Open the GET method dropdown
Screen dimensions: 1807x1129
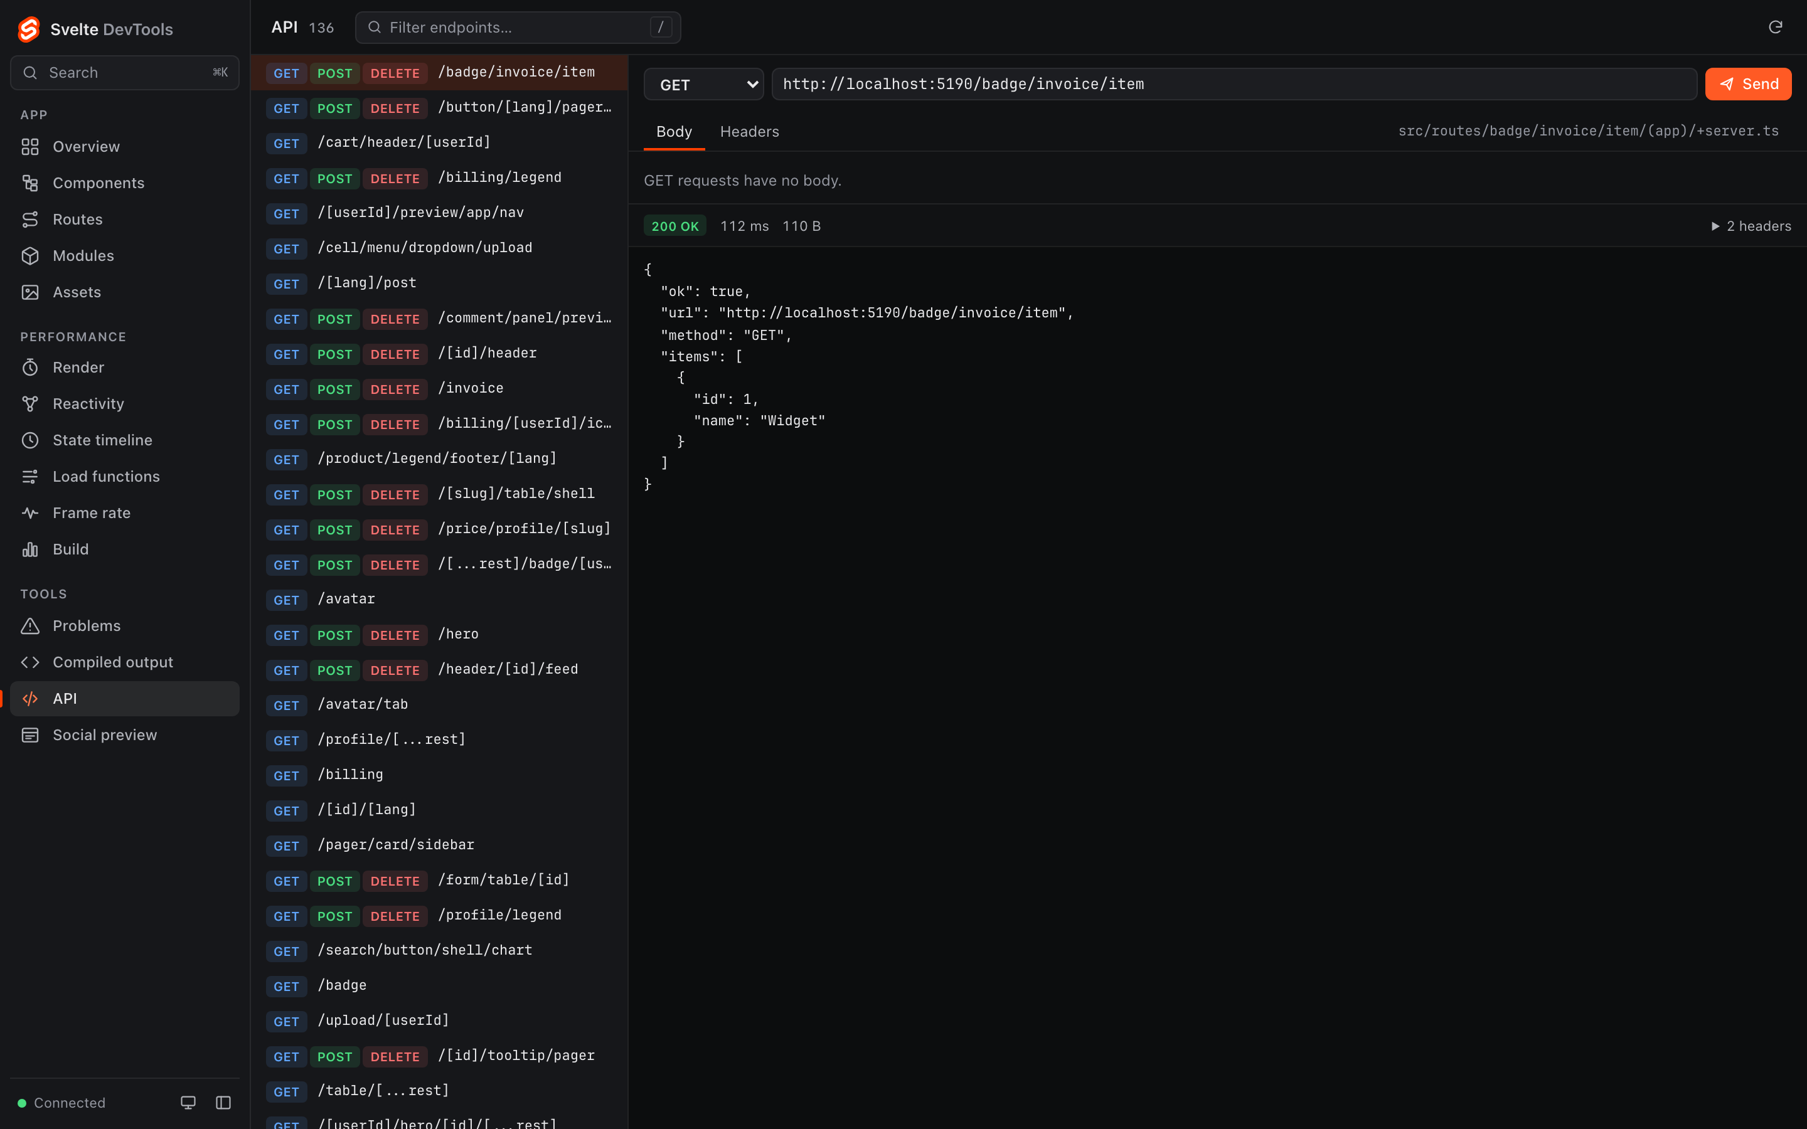pos(703,85)
